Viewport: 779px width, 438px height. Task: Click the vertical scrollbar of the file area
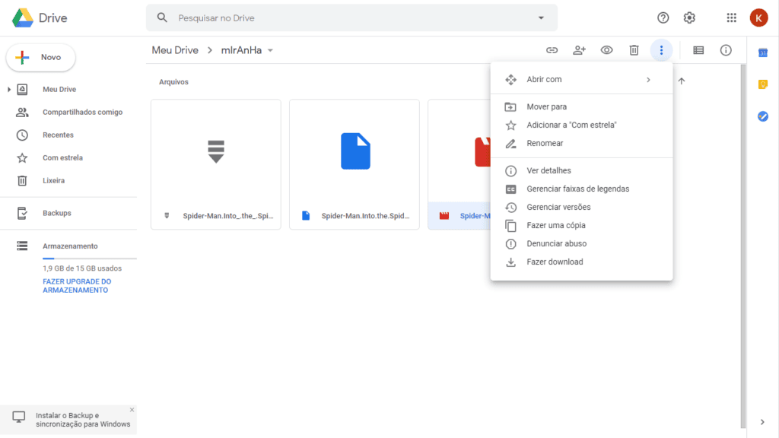click(x=743, y=246)
